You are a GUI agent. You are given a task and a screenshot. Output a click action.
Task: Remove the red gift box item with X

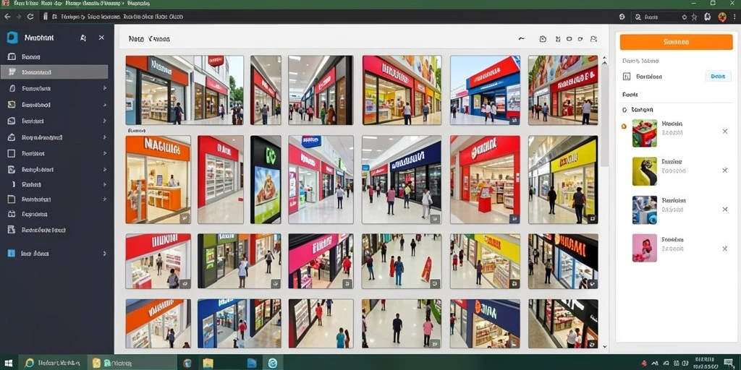[725, 132]
